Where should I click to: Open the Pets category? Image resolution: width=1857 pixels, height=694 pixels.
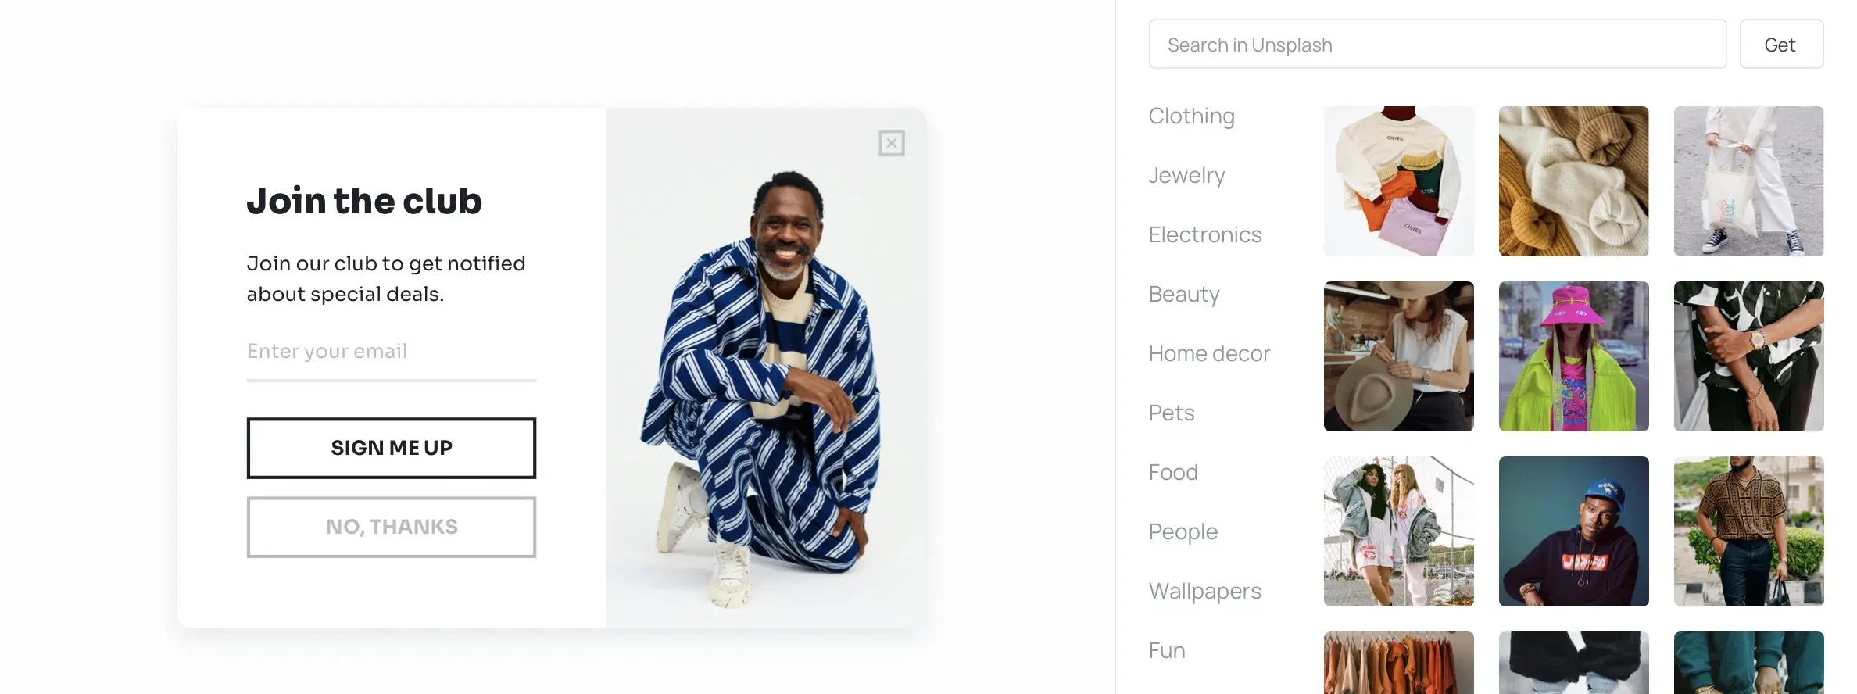click(x=1172, y=413)
